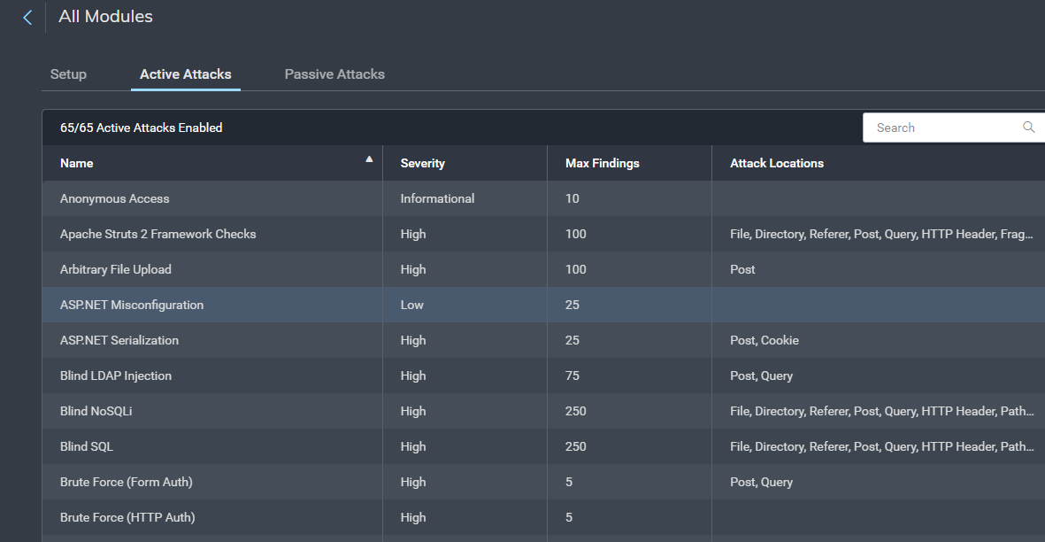The image size is (1045, 542).
Task: Sort by Max Findings column header
Action: (x=603, y=163)
